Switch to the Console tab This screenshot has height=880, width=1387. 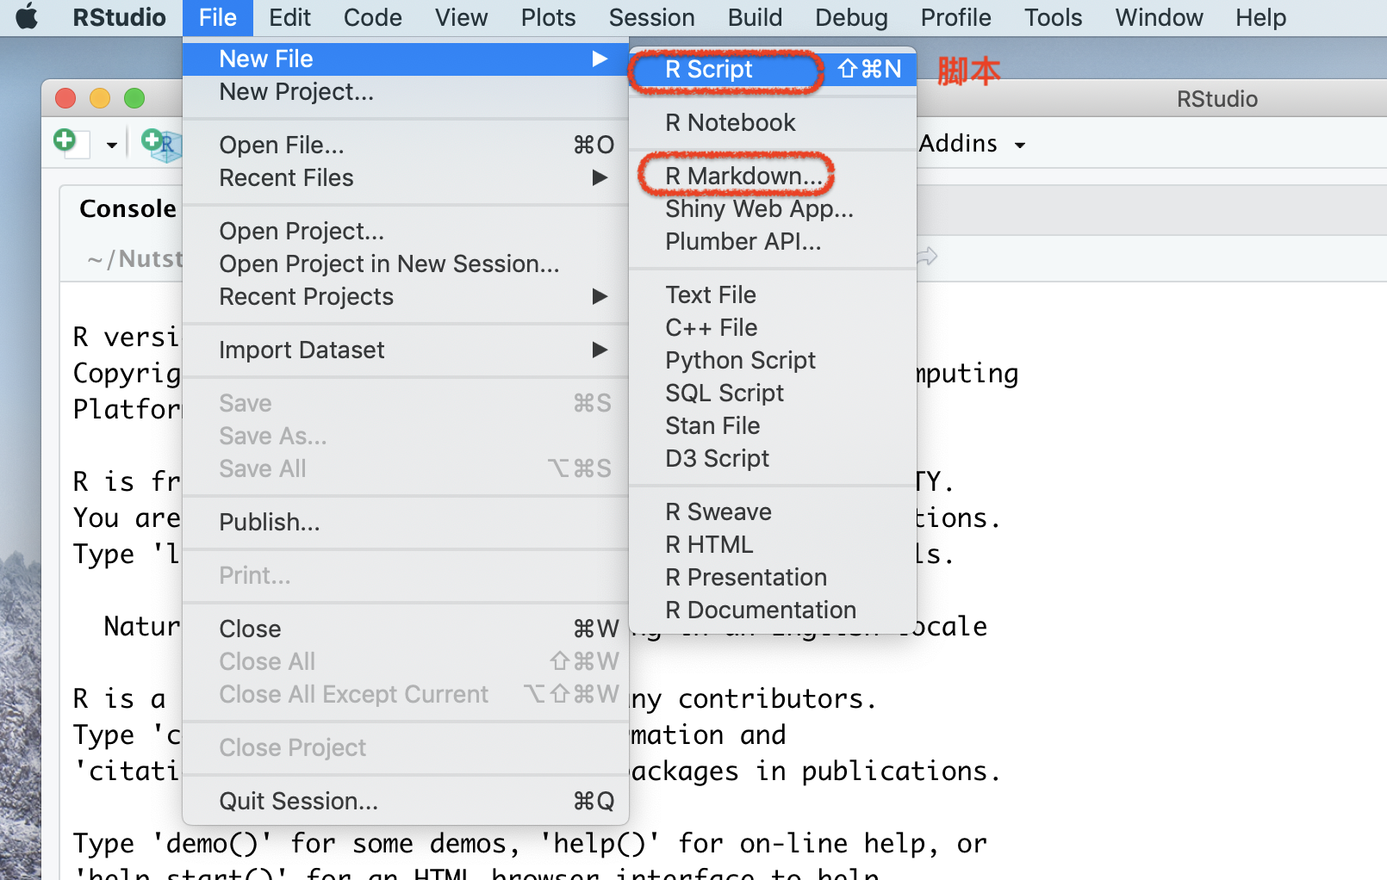128,208
